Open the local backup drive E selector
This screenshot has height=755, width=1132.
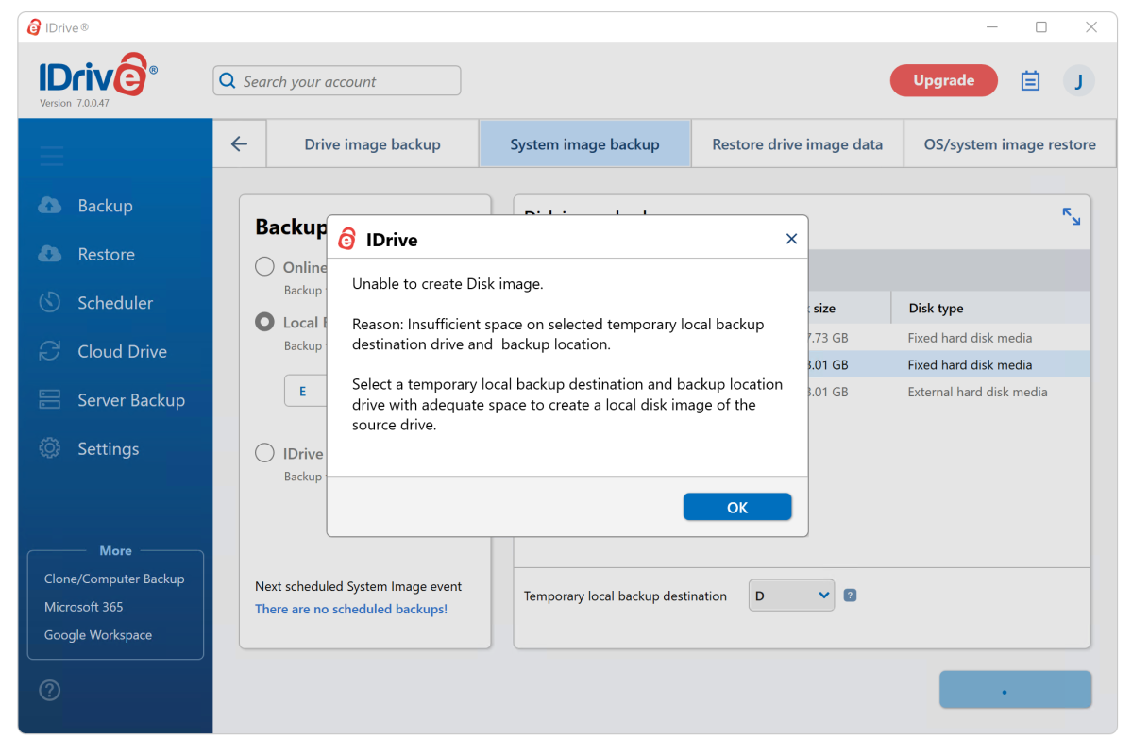coord(305,392)
